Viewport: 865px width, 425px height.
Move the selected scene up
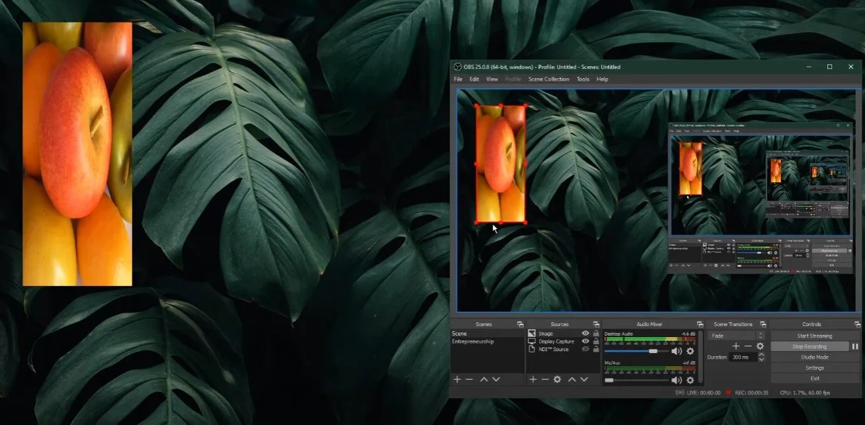tap(484, 379)
